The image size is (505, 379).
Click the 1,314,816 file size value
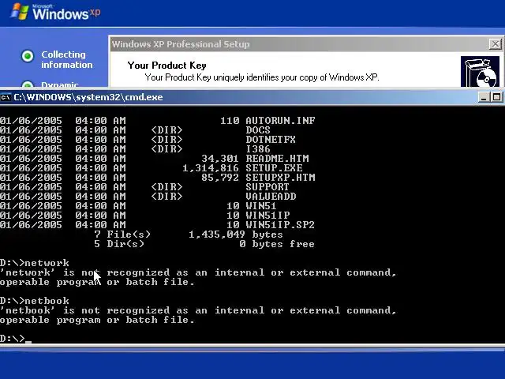click(x=211, y=168)
